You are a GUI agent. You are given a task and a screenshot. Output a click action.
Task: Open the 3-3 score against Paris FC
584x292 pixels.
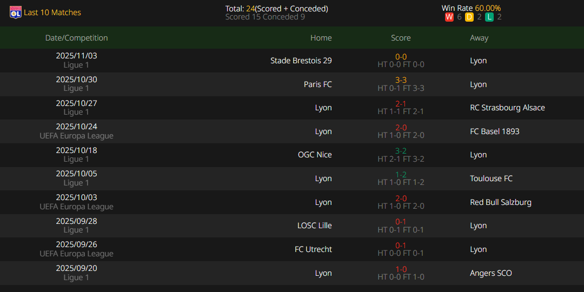coord(401,80)
